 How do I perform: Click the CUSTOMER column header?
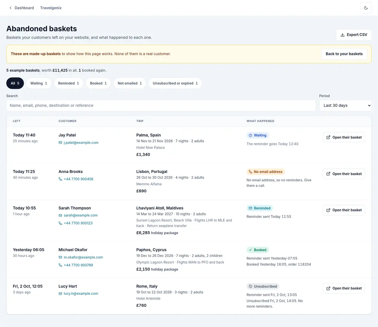(67, 121)
